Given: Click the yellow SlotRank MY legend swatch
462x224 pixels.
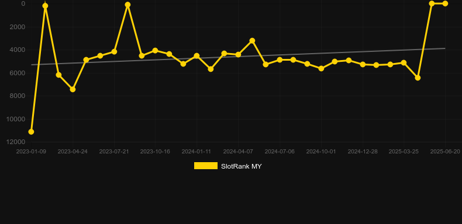Looking at the screenshot, I should tap(206, 166).
